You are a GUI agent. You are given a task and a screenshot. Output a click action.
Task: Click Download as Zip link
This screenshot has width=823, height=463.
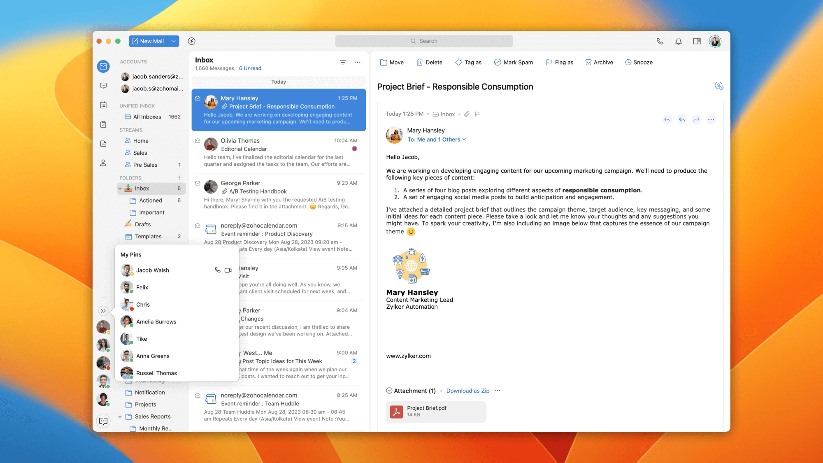click(x=468, y=391)
